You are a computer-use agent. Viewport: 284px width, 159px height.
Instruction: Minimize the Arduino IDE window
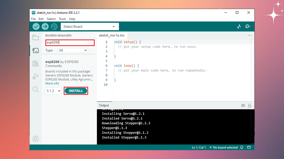coord(226,12)
